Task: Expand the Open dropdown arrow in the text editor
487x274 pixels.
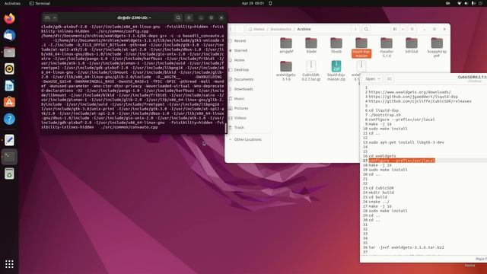Action: click(379, 79)
